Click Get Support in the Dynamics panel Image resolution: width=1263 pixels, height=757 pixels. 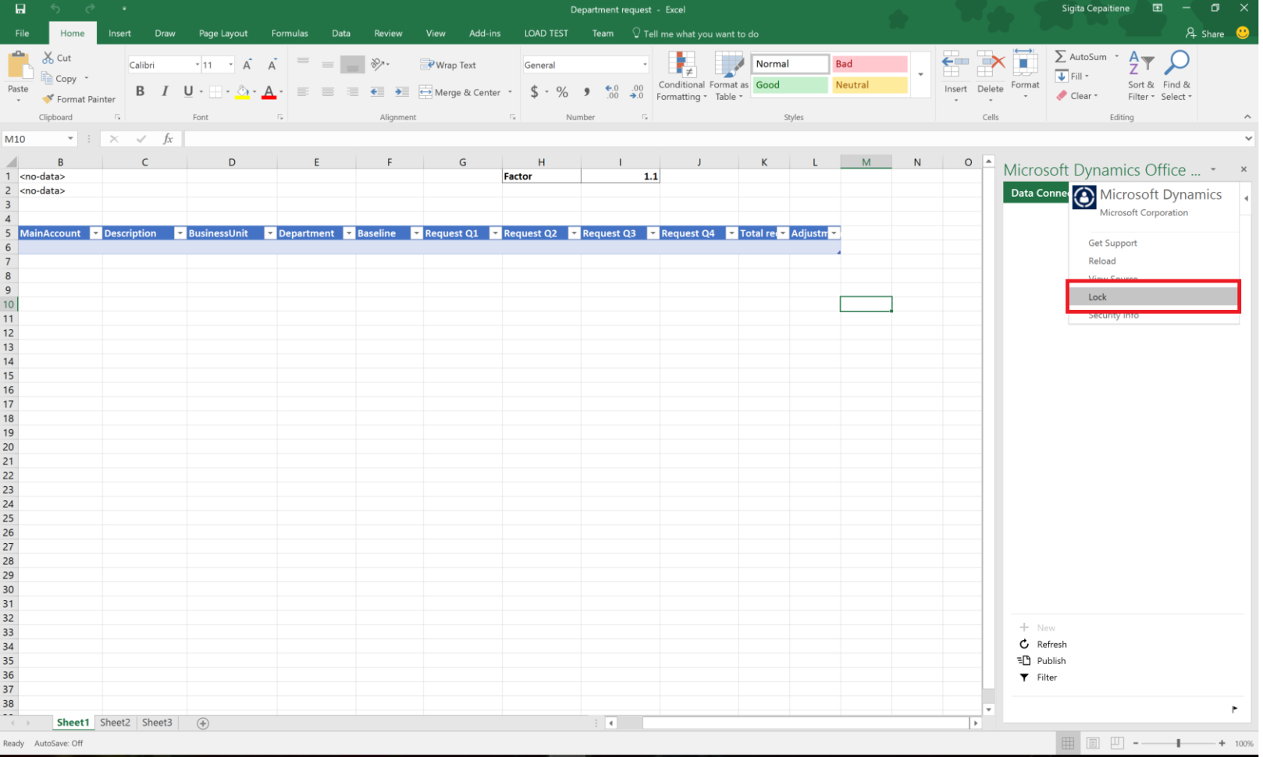tap(1112, 243)
